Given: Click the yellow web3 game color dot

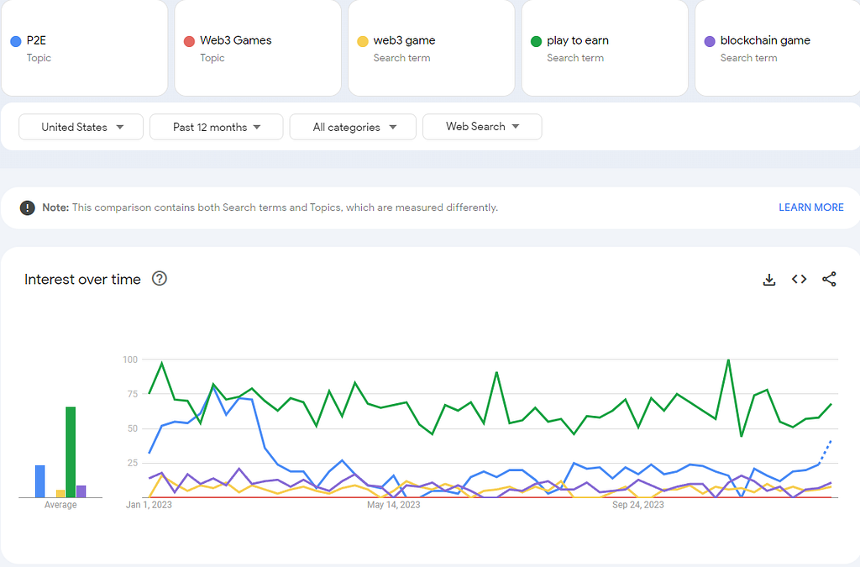Looking at the screenshot, I should pyautogui.click(x=363, y=41).
